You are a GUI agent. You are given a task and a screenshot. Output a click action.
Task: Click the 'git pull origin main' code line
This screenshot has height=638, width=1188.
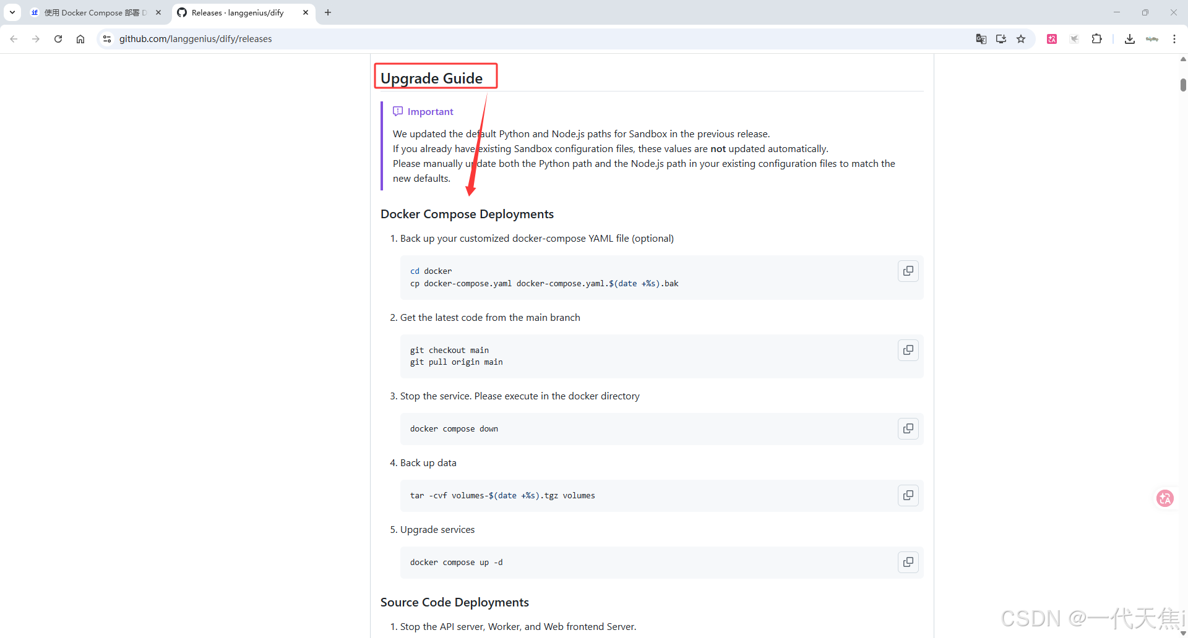click(457, 362)
